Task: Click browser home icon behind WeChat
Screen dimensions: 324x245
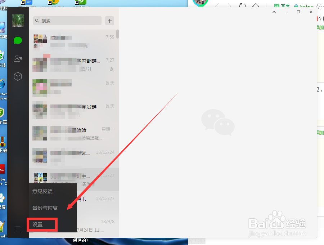Action: click(256, 5)
